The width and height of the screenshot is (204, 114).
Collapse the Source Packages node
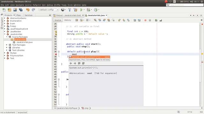click(7, 37)
